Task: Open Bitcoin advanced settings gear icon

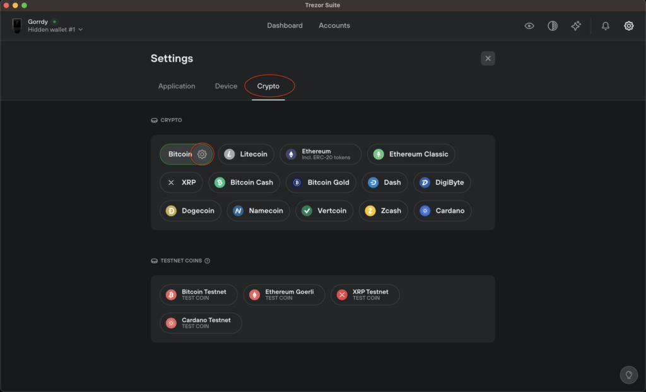Action: [x=202, y=154]
